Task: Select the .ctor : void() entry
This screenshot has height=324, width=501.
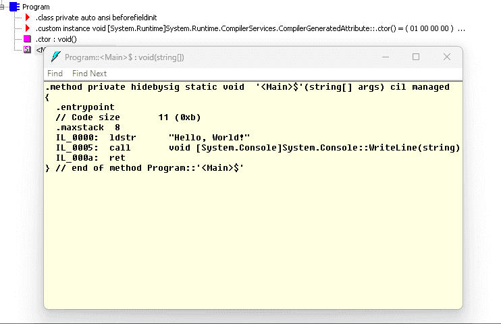Action: (x=56, y=39)
